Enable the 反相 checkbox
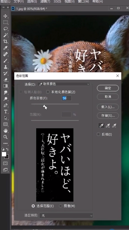 point(99,134)
